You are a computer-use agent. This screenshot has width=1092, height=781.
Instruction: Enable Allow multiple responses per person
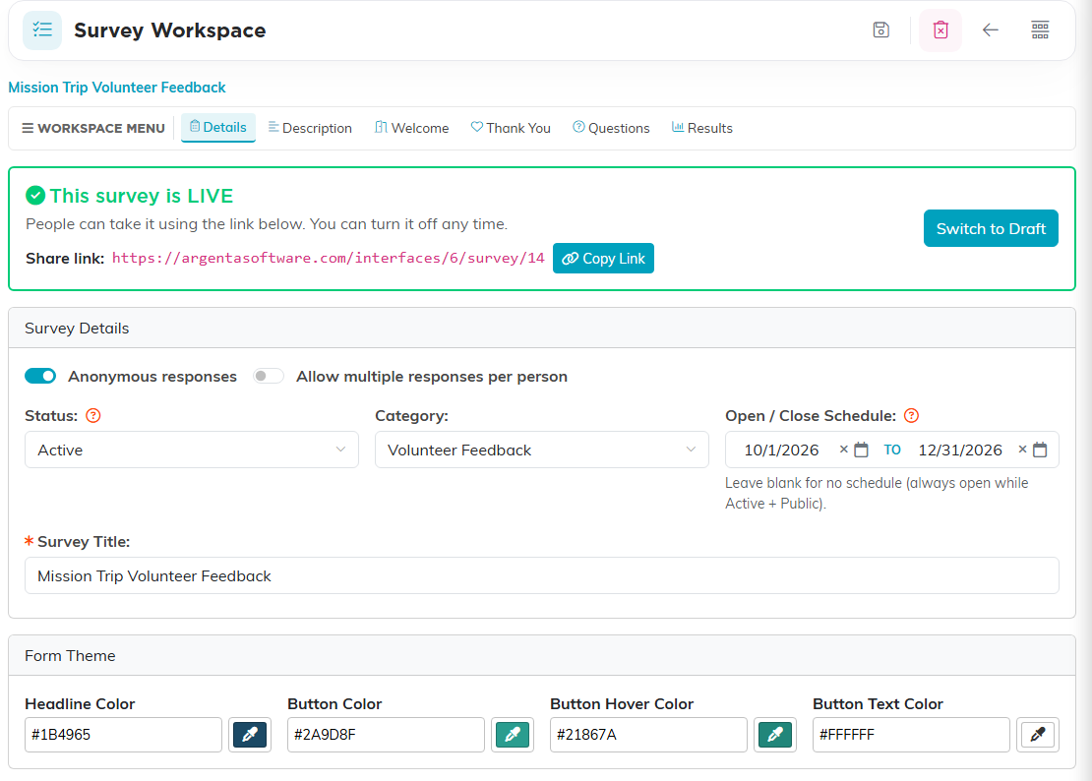tap(269, 376)
